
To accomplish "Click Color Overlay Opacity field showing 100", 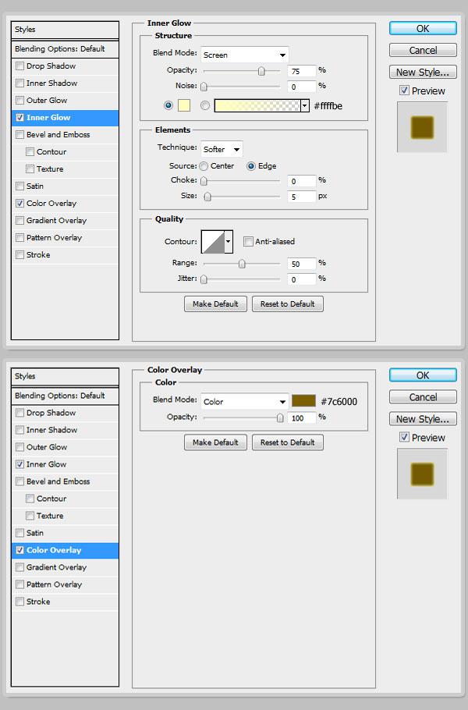I will point(301,417).
